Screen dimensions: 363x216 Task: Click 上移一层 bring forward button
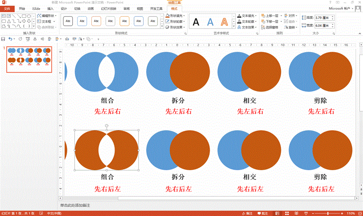click(271, 16)
